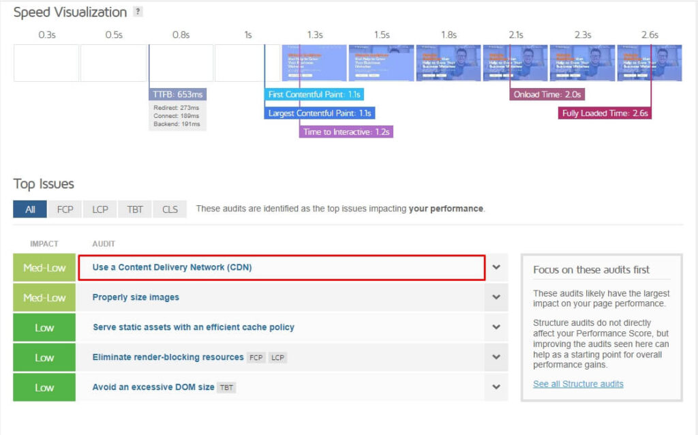Viewport: 698px width, 435px height.
Task: Expand the Use a Content Delivery Network audit
Action: [496, 267]
